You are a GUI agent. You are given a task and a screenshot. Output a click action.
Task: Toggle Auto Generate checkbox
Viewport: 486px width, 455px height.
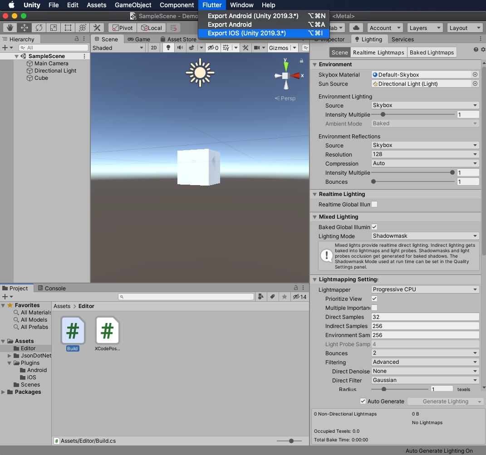pos(363,401)
